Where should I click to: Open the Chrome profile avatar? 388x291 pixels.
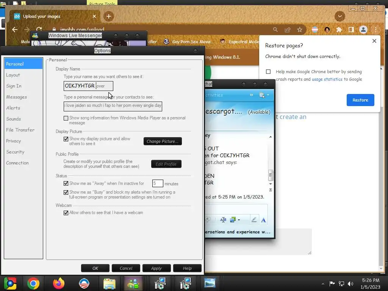(x=363, y=30)
